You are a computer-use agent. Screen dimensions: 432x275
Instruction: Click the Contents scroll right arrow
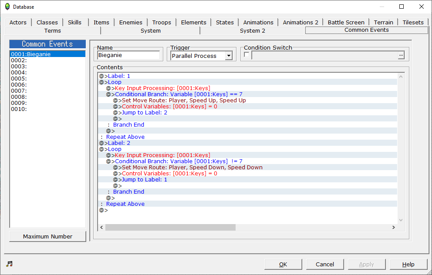click(393, 227)
